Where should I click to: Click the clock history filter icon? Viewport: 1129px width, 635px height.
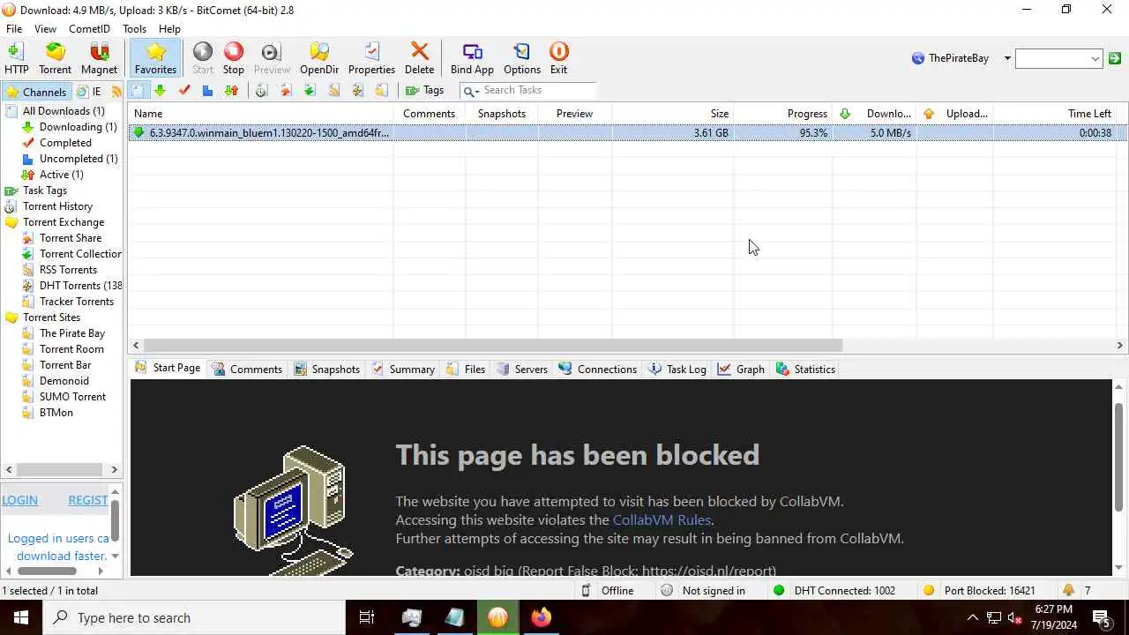261,90
